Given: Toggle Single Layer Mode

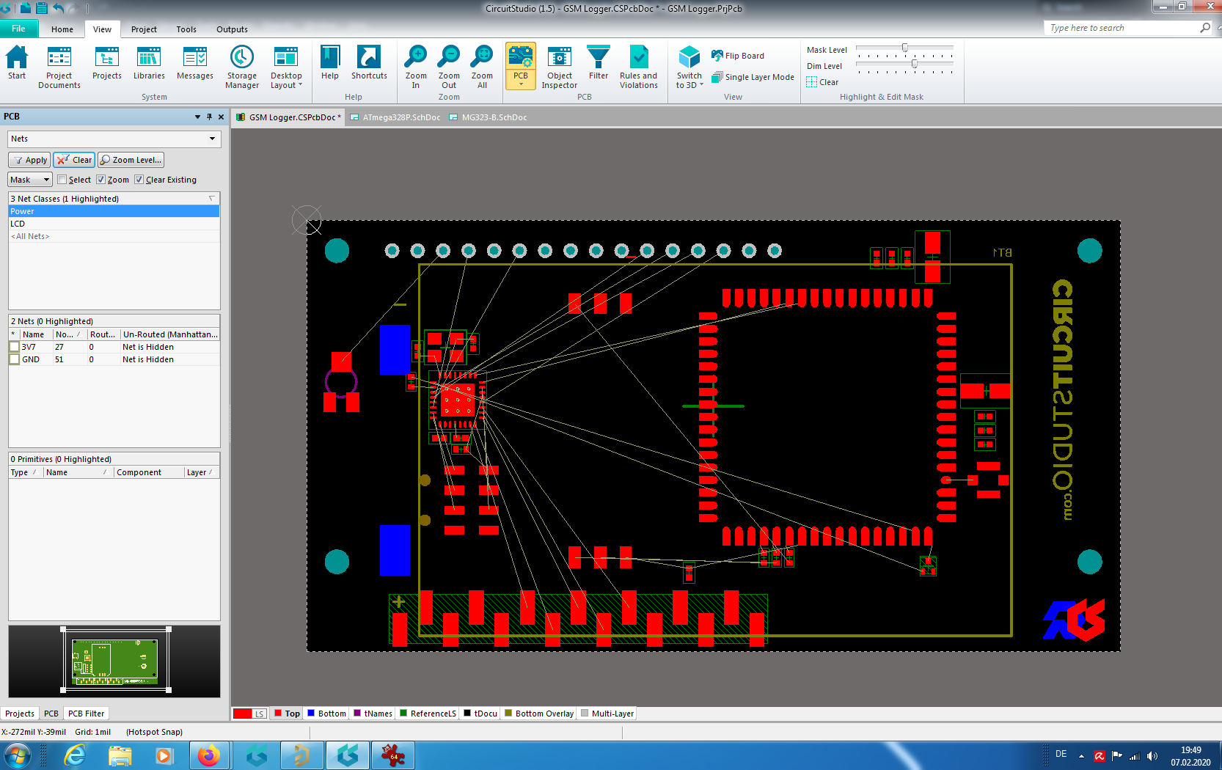Looking at the screenshot, I should [x=753, y=77].
